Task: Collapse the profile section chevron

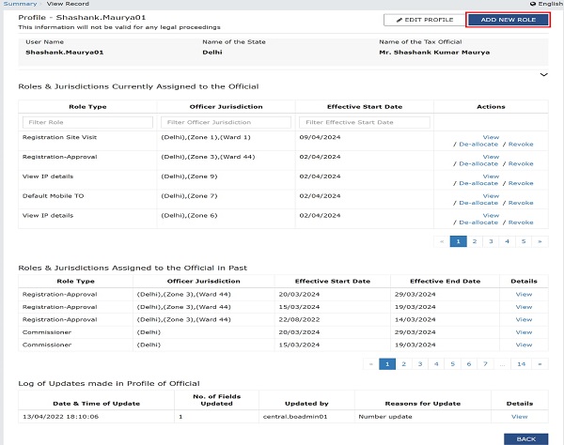Action: [x=544, y=75]
